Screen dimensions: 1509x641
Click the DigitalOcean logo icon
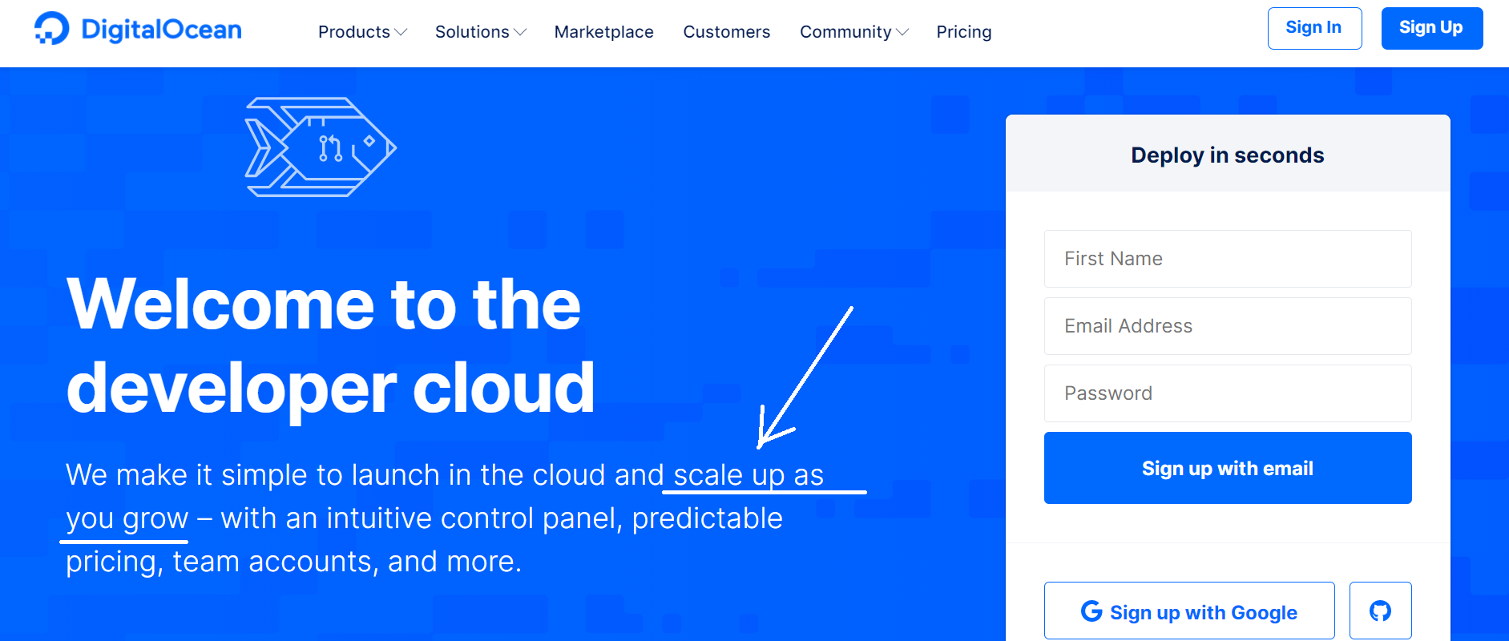pos(52,29)
